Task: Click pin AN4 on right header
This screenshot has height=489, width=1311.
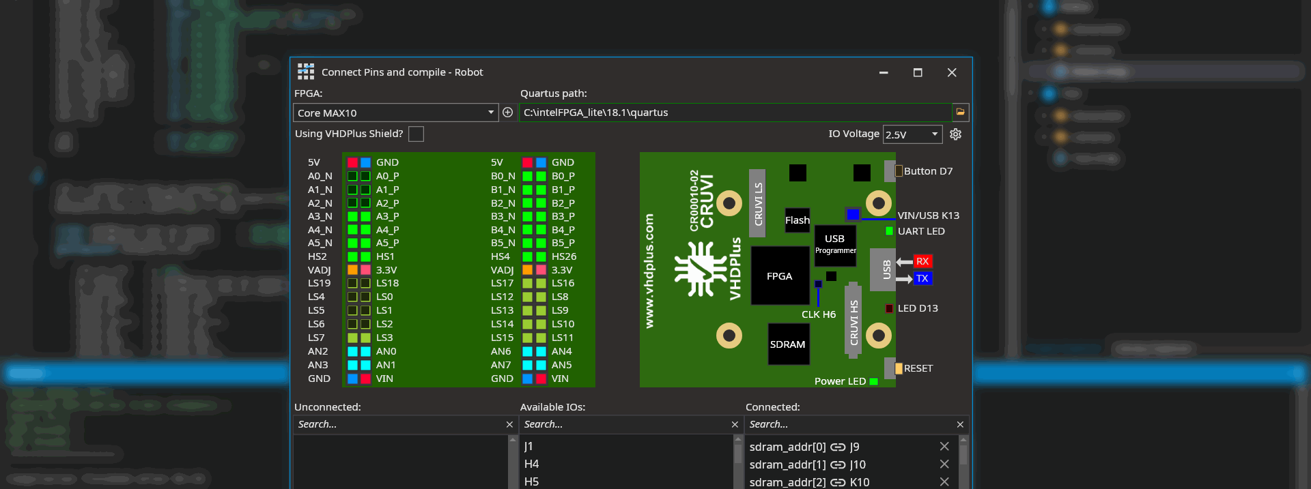Action: tap(541, 351)
